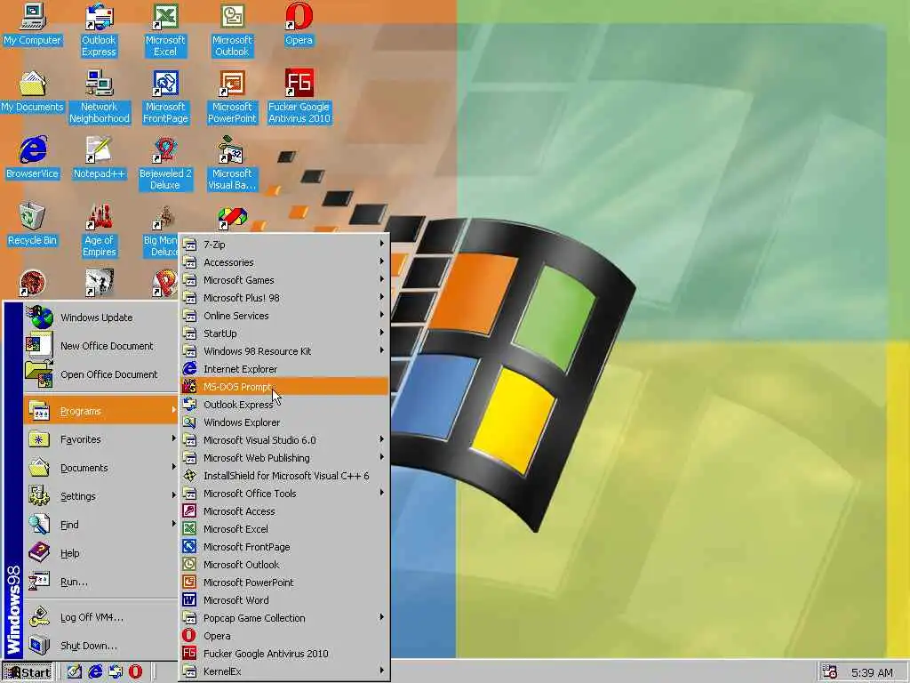Expand Popcap Game Collection group
Viewport: 910px width, 683px height.
284,619
